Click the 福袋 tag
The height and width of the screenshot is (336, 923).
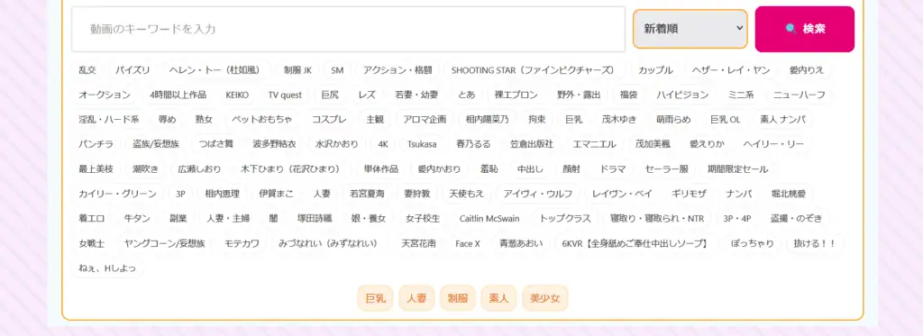pyautogui.click(x=628, y=95)
